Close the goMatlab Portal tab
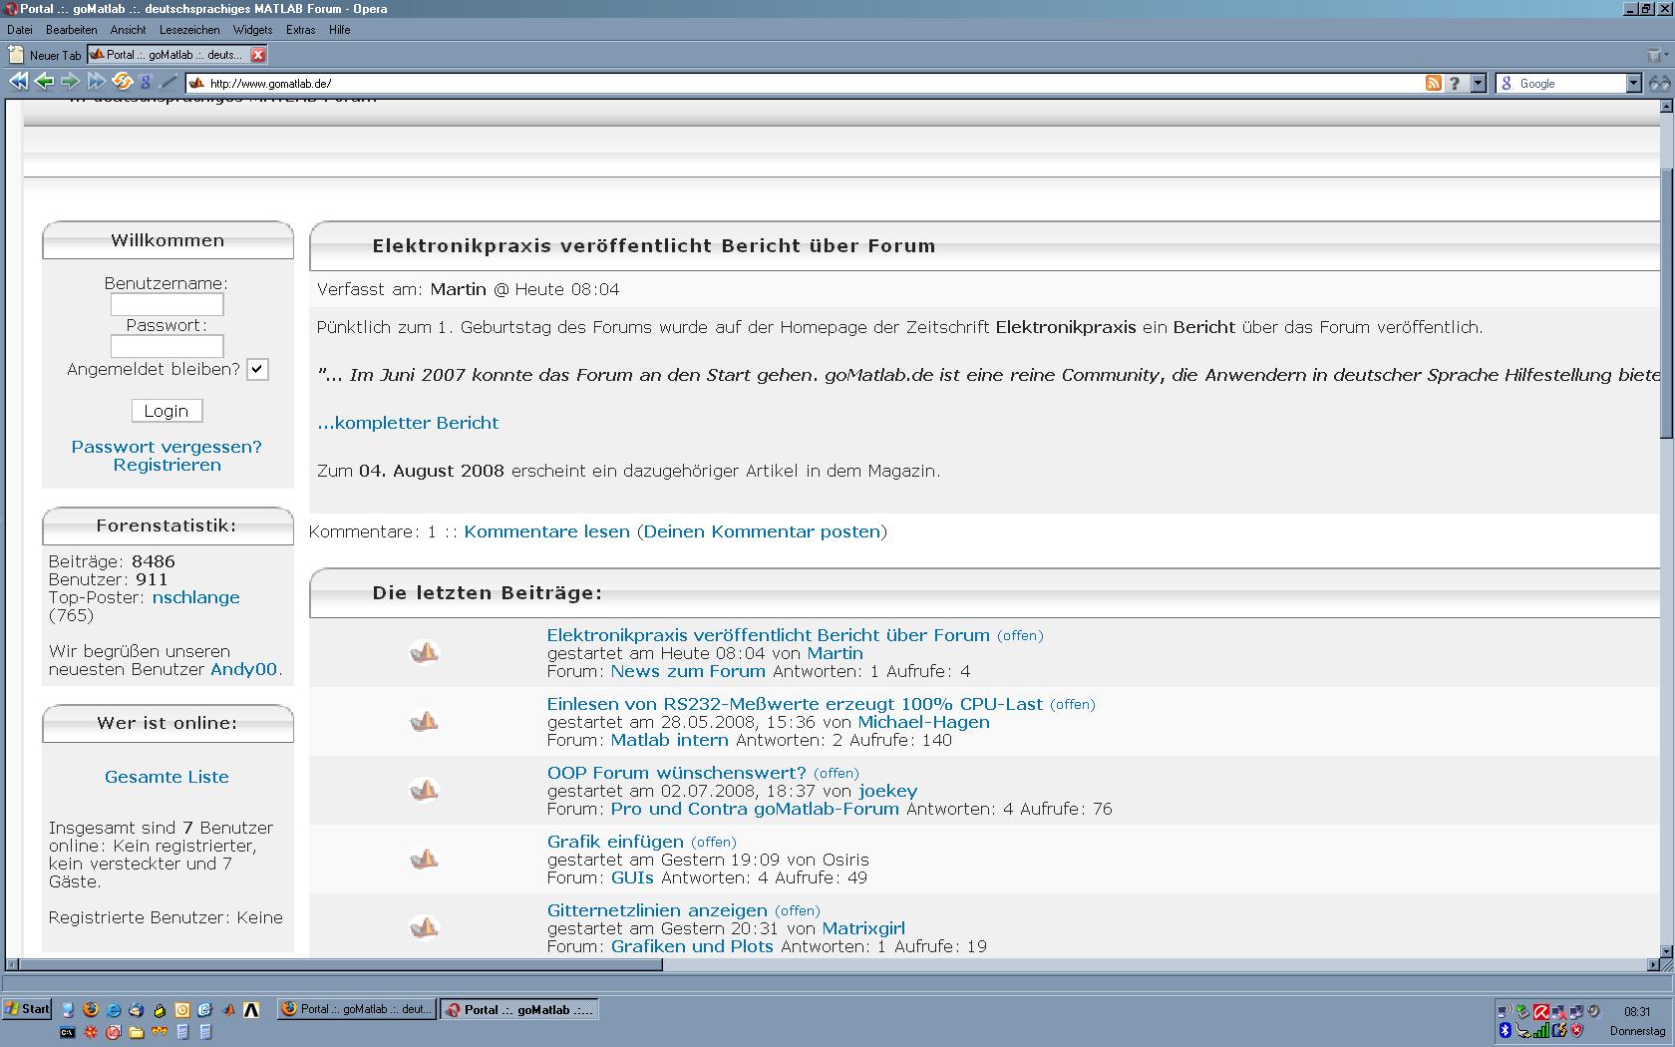The image size is (1675, 1047). [257, 55]
